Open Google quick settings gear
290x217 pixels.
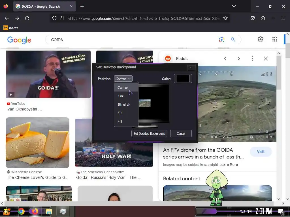click(x=261, y=39)
